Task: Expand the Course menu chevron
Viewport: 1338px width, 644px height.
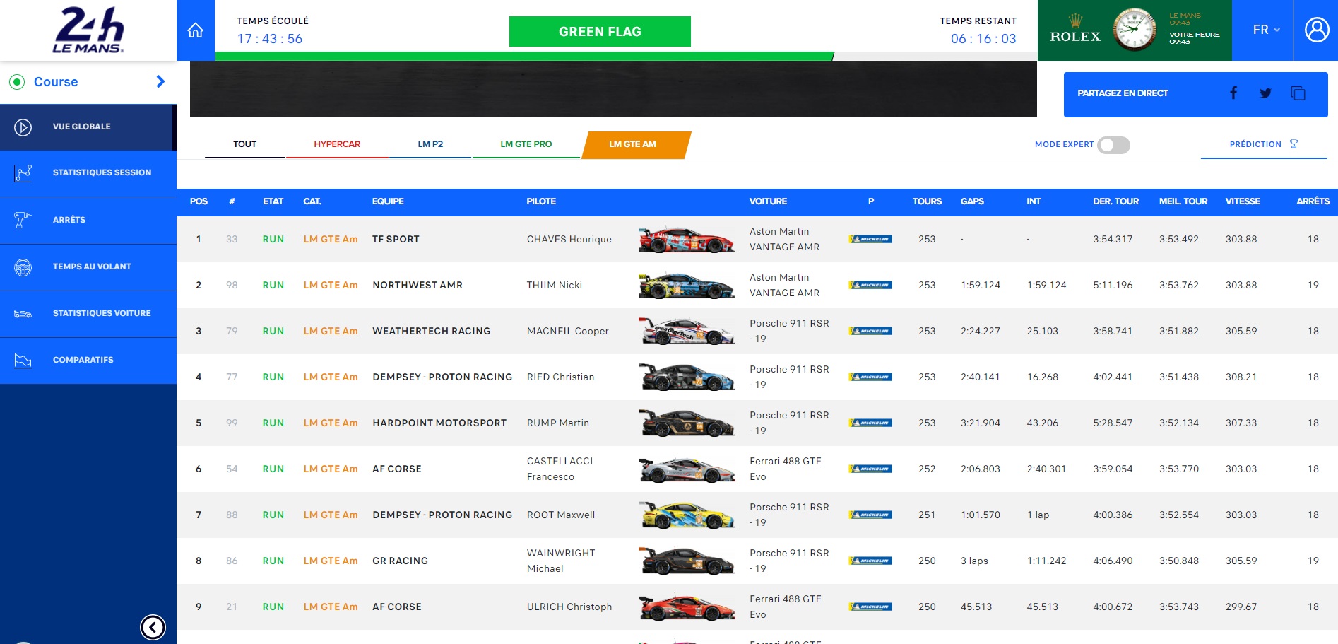Action: (160, 82)
